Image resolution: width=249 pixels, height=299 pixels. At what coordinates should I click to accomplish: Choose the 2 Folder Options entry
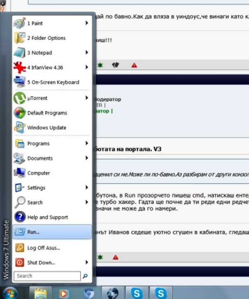52,38
